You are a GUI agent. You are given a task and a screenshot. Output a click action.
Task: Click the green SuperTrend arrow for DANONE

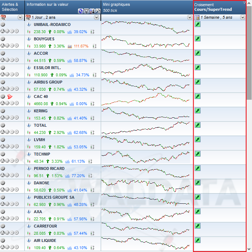point(198,183)
